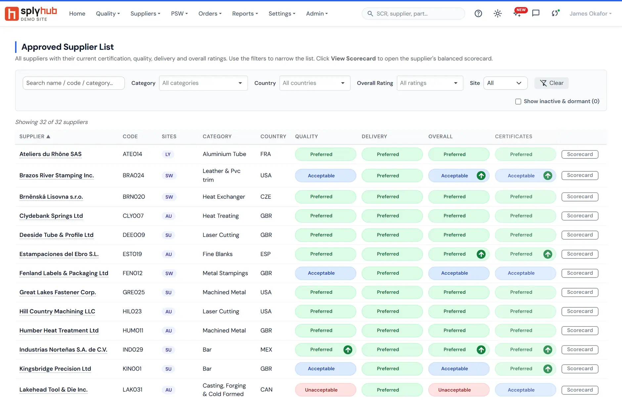This screenshot has height=400, width=622.
Task: Focus the SCR, supplier, part search box
Action: coord(413,14)
